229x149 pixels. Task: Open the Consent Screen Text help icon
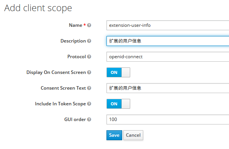89,88
